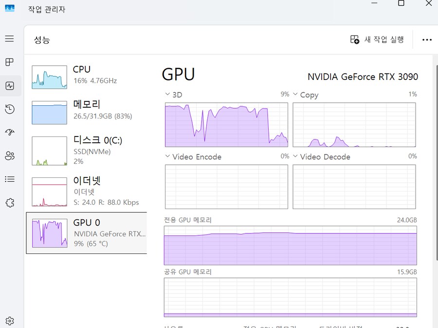Click the 26.5/31.9GB (83%) memory value
Image resolution: width=438 pixels, height=328 pixels.
coord(103,116)
